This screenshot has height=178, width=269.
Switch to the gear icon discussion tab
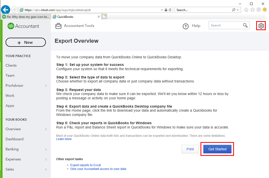point(25,17)
